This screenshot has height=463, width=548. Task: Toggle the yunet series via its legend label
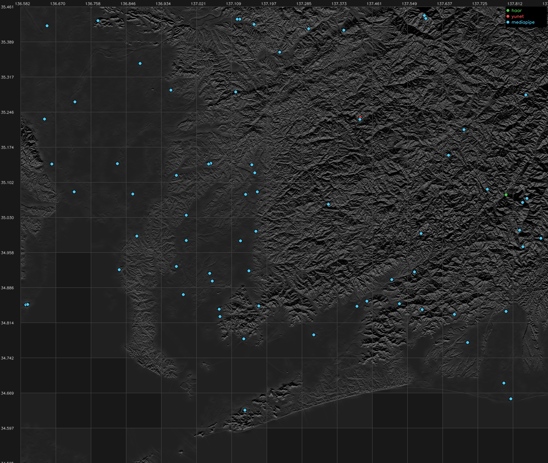click(x=518, y=16)
